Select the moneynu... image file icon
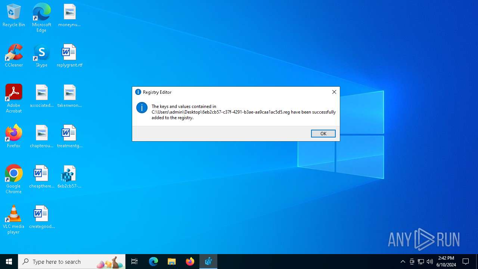 (69, 16)
